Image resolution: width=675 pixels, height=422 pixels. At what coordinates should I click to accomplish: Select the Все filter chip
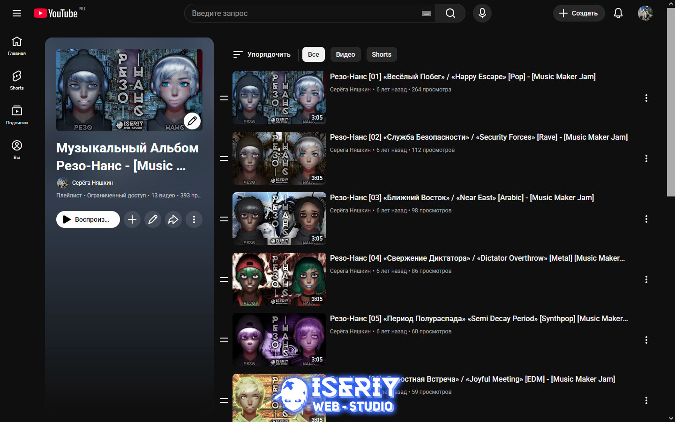click(x=313, y=54)
